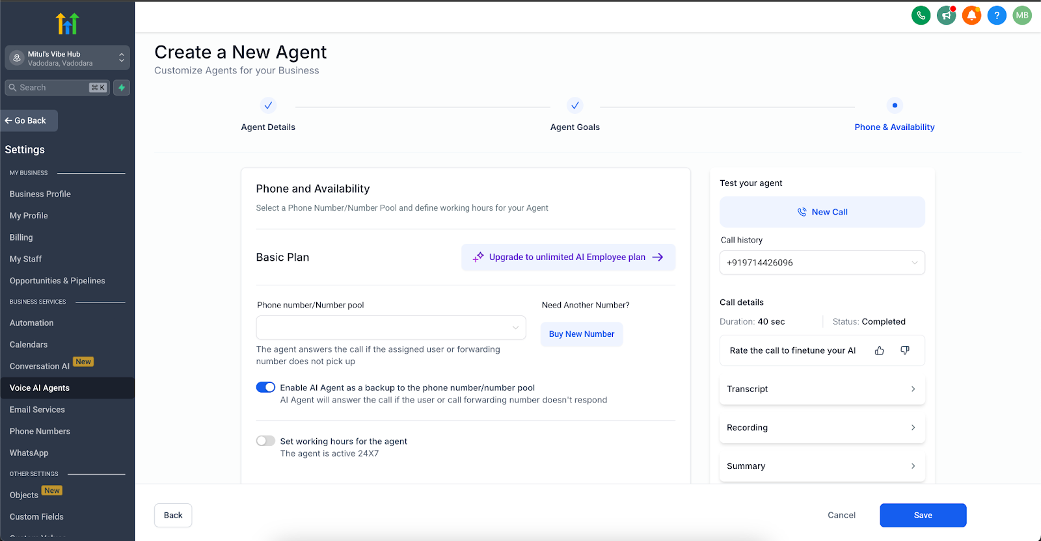
Task: Expand the Transcript section
Action: 822,389
